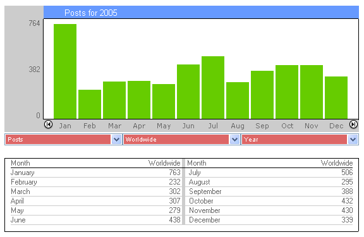Select the Dec bar in the chart
364x237 pixels.
(x=336, y=98)
